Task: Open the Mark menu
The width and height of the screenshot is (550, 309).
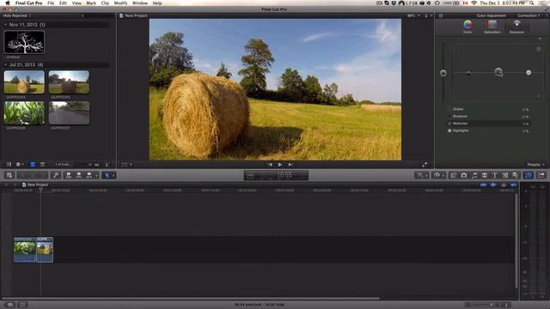Action: (91, 3)
